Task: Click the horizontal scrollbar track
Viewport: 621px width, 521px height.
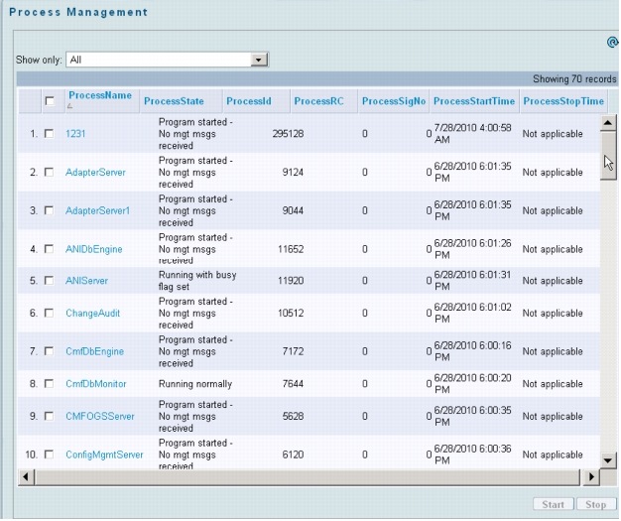Action: click(307, 477)
